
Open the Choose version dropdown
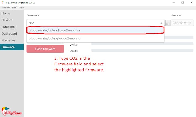[182, 23]
